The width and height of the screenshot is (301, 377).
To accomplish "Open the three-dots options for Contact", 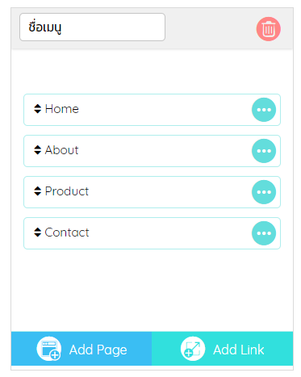I will (264, 233).
